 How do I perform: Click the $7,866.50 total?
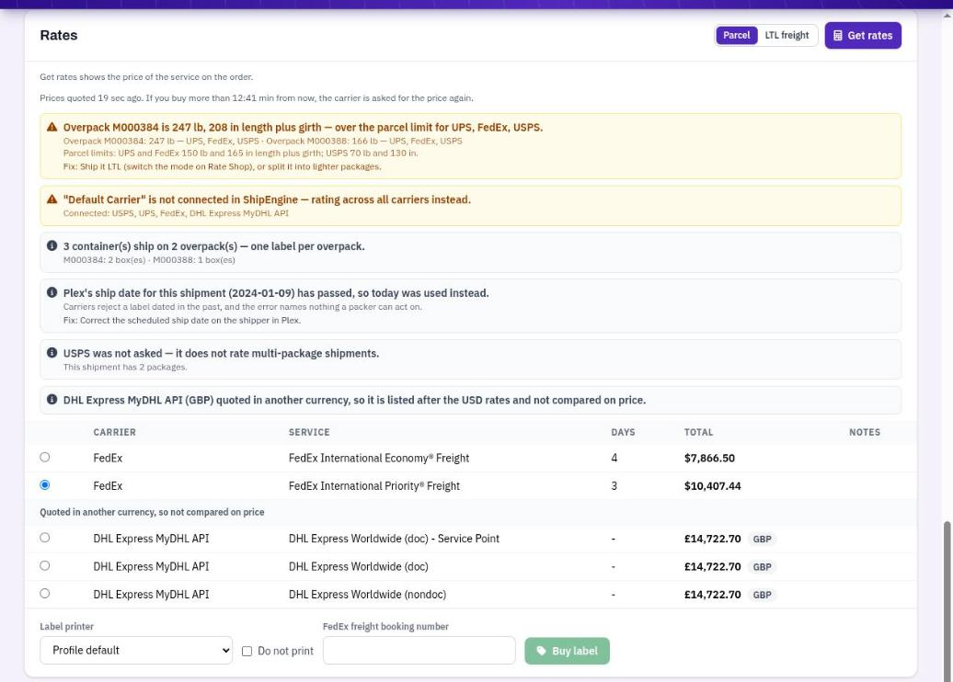pyautogui.click(x=709, y=458)
